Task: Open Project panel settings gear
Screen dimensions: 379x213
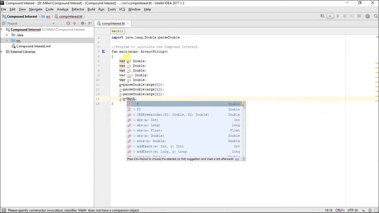Action: point(83,23)
